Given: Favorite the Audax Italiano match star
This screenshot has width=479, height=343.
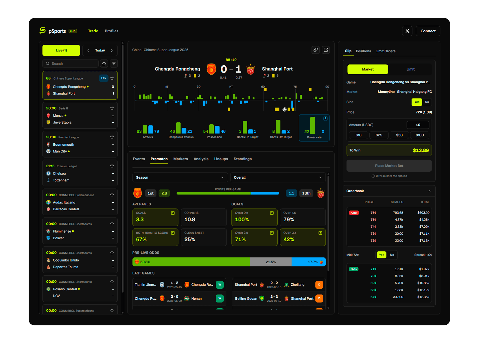Looking at the screenshot, I should click(112, 195).
